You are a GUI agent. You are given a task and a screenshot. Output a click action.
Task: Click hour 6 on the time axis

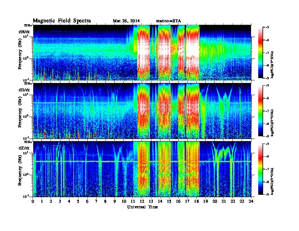pos(87,202)
